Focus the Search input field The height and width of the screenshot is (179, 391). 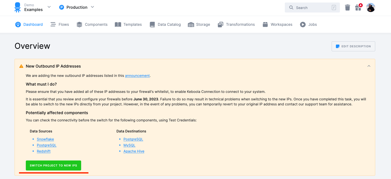point(312,8)
